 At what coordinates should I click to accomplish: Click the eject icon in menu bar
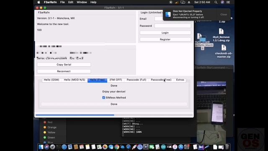click(189, 2)
